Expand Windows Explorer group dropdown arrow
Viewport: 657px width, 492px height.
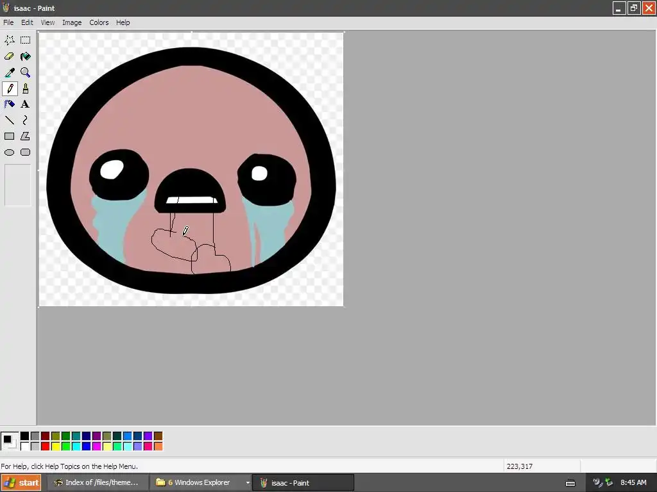248,483
